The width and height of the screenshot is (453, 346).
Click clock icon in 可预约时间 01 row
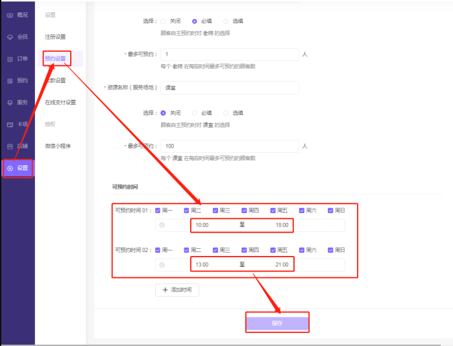click(x=162, y=225)
